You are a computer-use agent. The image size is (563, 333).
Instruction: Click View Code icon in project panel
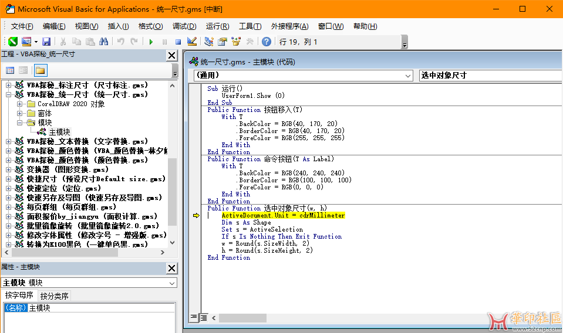tap(10, 70)
